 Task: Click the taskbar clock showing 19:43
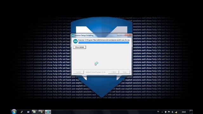pyautogui.click(x=184, y=112)
